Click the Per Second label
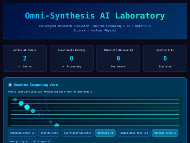 (x=118, y=66)
